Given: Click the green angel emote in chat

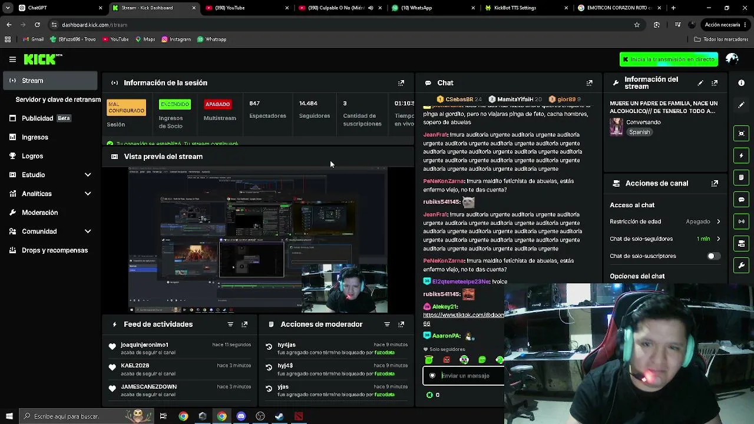Looking at the screenshot, I should point(429,360).
